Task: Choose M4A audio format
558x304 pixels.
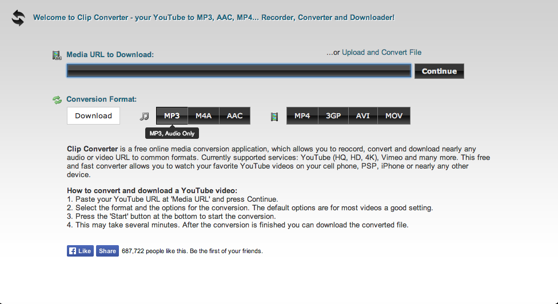Action: (204, 115)
